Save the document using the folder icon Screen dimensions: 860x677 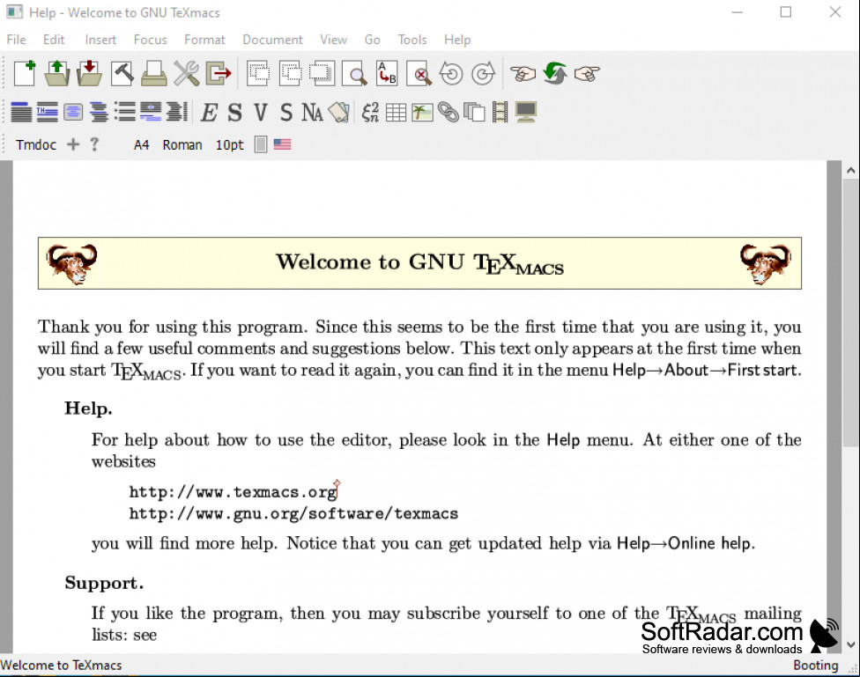pos(89,73)
